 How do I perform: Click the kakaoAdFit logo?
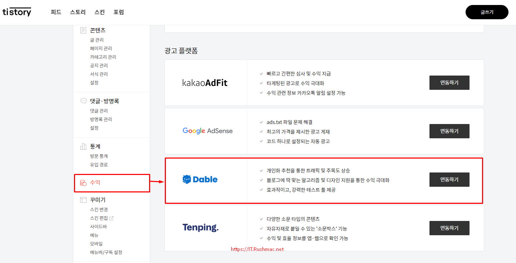tap(205, 83)
